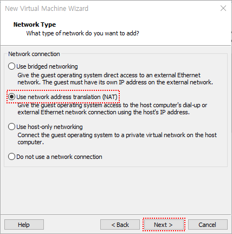
Task: Click the Network connection group label
Action: click(x=34, y=54)
